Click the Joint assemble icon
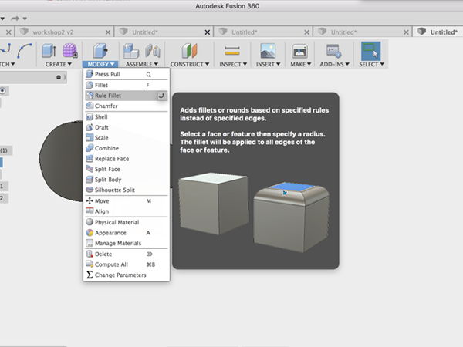Viewport: 463px width, 347px height. (153, 51)
